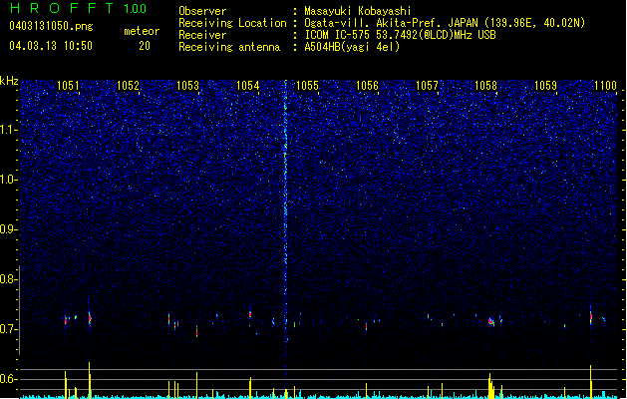
Task: Click the 1055 time marker
Action: tap(307, 86)
